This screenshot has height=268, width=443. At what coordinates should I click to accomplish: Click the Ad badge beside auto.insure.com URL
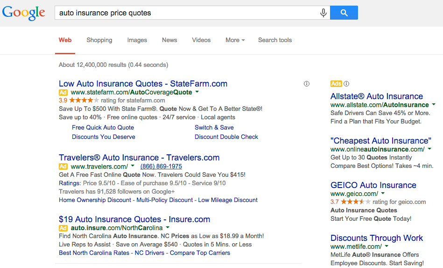[63, 228]
